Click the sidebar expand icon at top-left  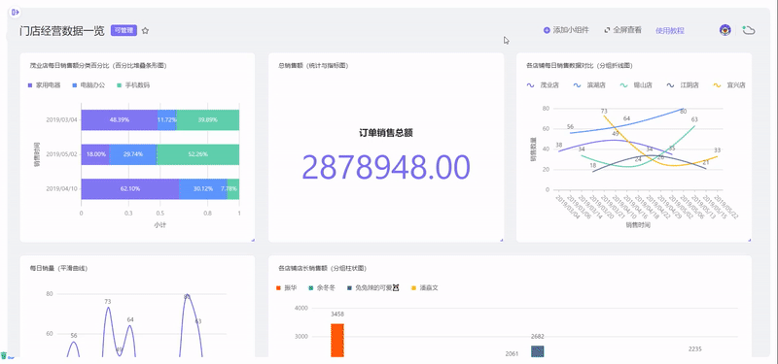pyautogui.click(x=15, y=12)
